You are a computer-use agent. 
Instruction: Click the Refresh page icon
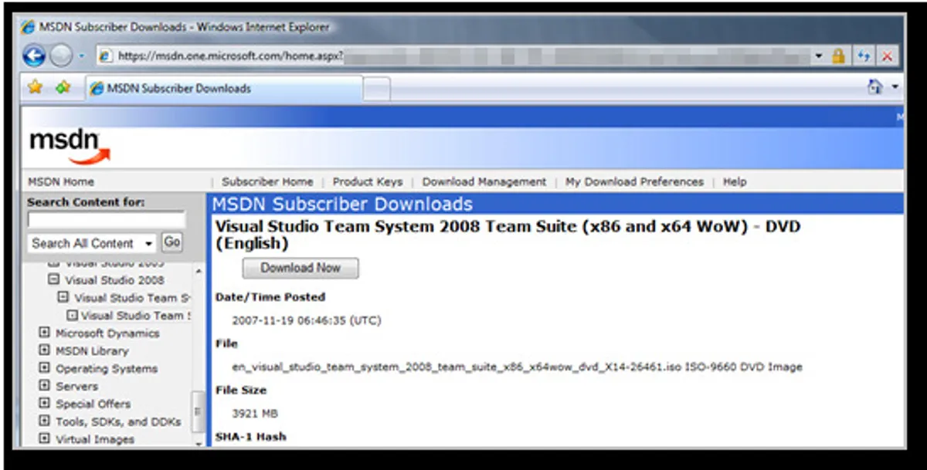(864, 56)
